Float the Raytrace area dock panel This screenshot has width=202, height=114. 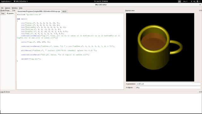point(199,10)
